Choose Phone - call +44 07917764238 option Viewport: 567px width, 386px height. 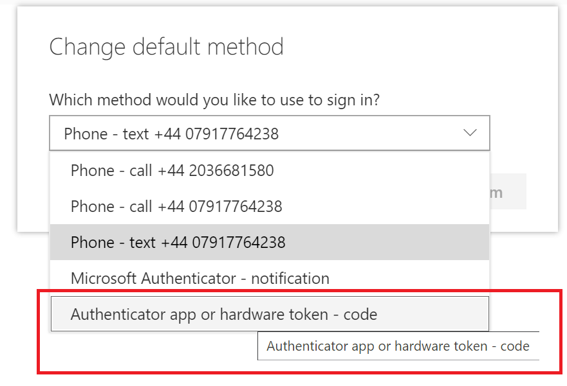(x=176, y=206)
